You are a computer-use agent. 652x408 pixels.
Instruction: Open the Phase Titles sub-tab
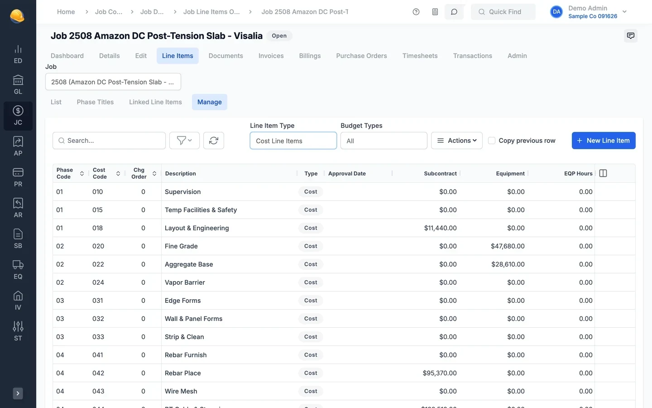tap(95, 102)
